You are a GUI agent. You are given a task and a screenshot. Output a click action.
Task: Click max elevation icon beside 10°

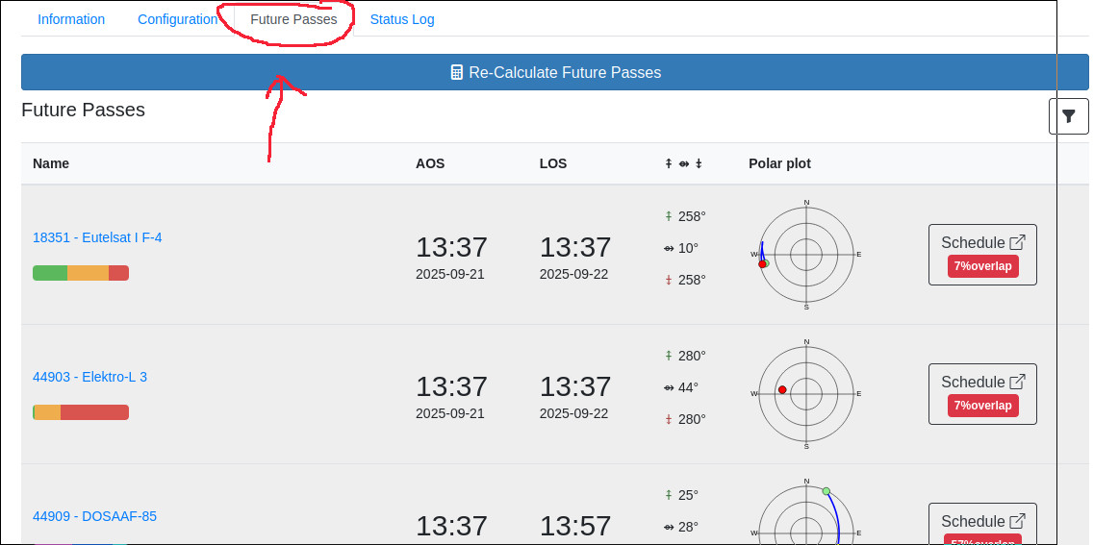point(669,248)
